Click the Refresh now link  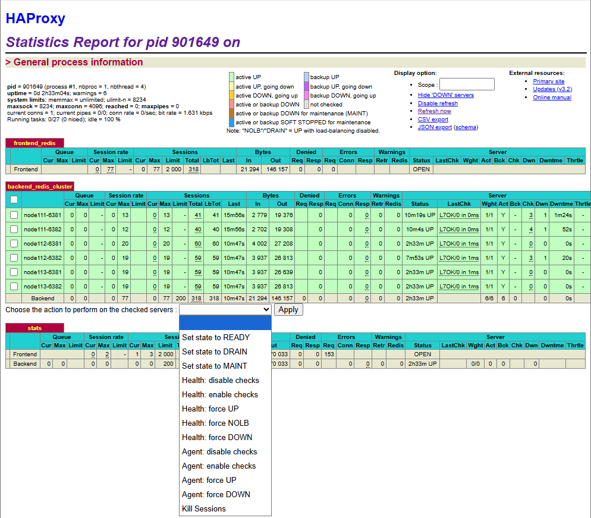(434, 111)
